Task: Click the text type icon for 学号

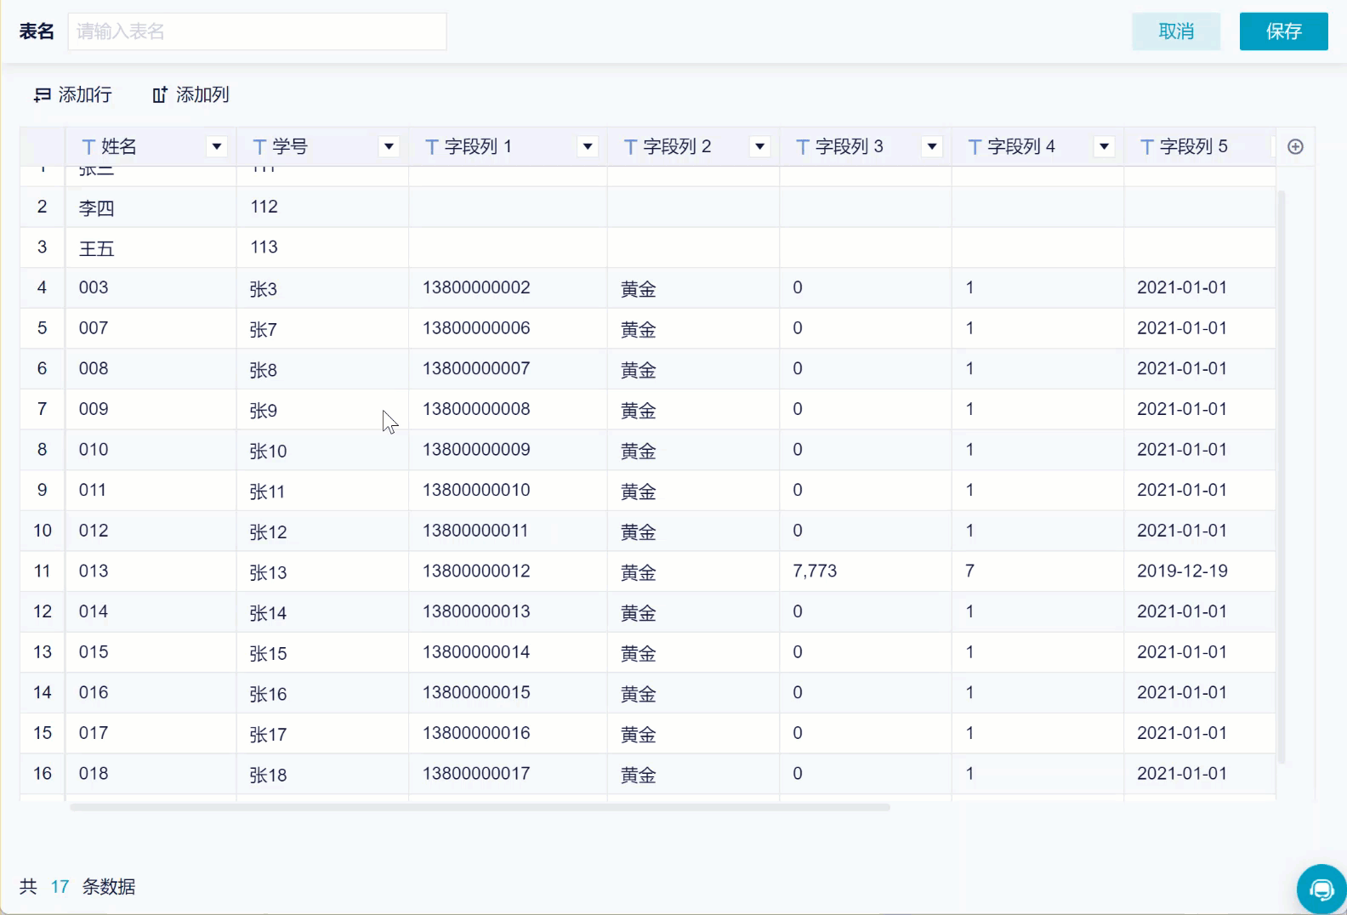Action: (x=260, y=147)
